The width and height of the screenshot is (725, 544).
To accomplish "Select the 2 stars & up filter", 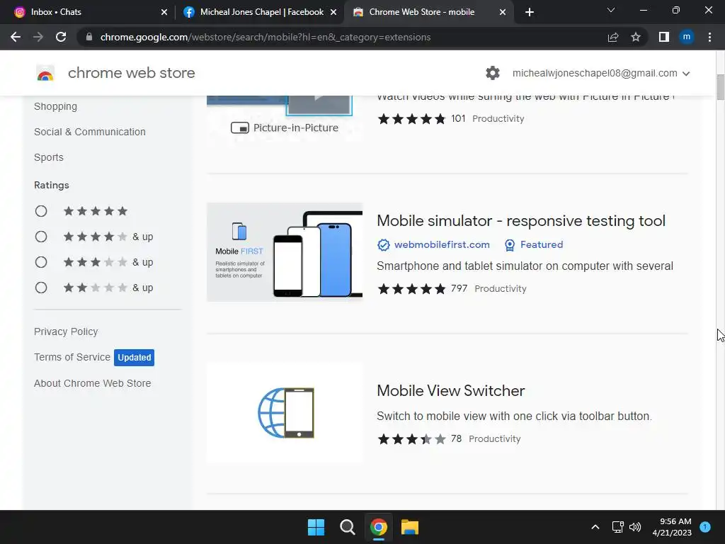I will tap(41, 288).
